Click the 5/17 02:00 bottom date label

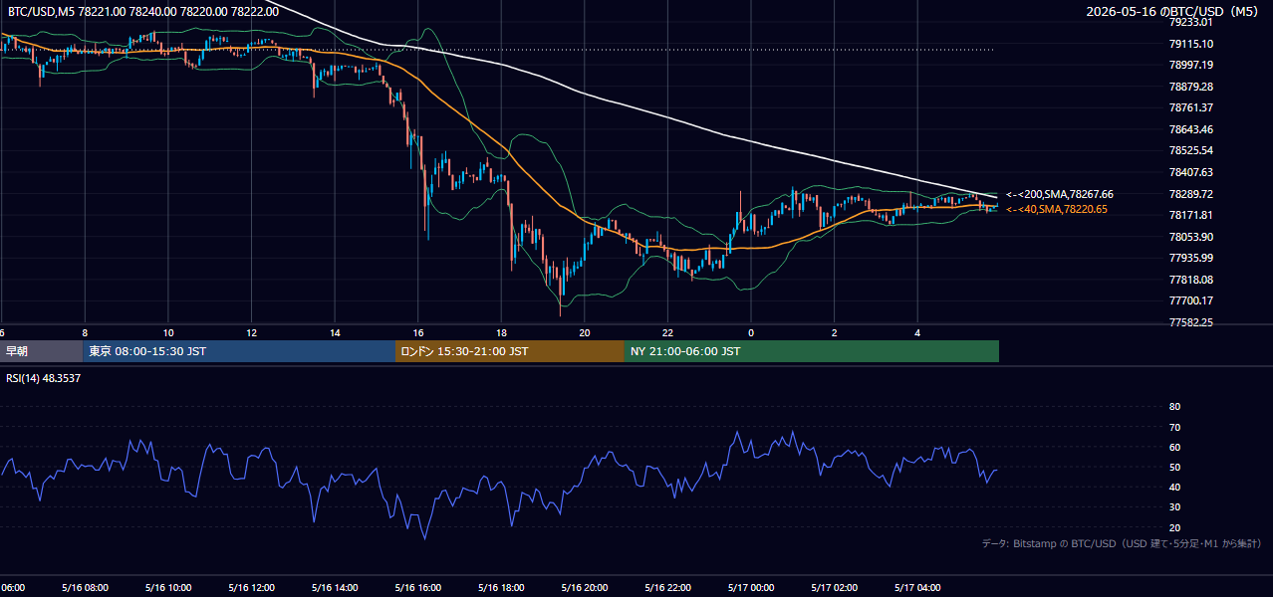[835, 587]
